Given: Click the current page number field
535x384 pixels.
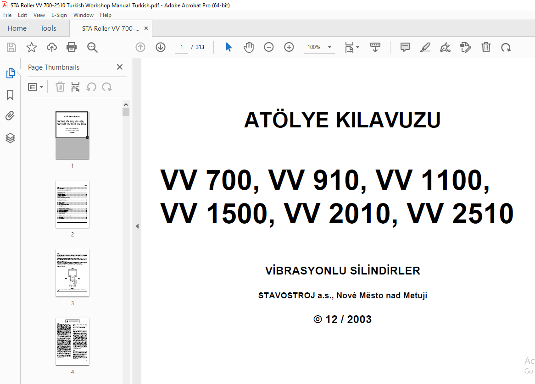Looking at the screenshot, I should pyautogui.click(x=182, y=47).
